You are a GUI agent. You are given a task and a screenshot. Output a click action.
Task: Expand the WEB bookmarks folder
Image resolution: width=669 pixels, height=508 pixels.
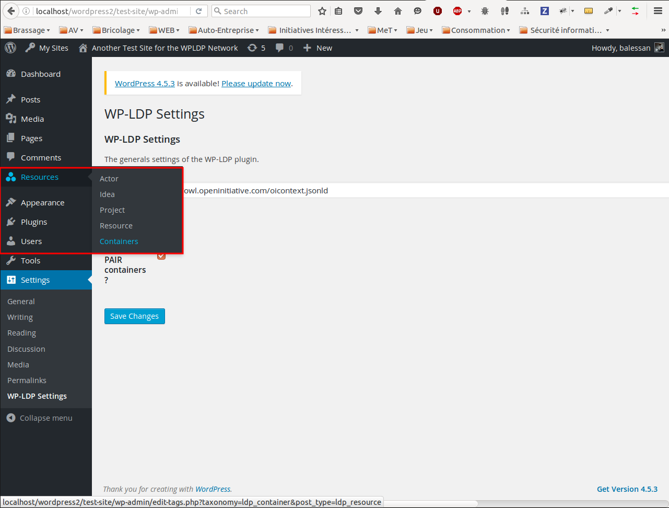[165, 30]
